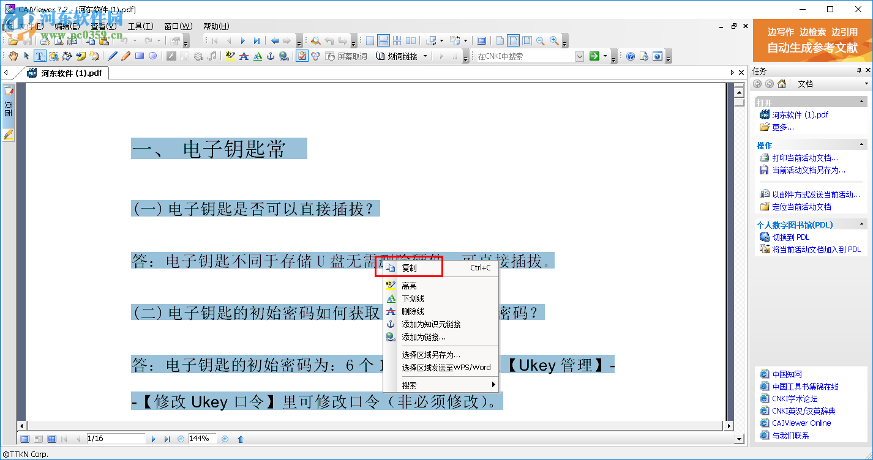The width and height of the screenshot is (873, 460).
Task: Toggle the 屏幕取词 screen word capture
Action: coord(347,56)
